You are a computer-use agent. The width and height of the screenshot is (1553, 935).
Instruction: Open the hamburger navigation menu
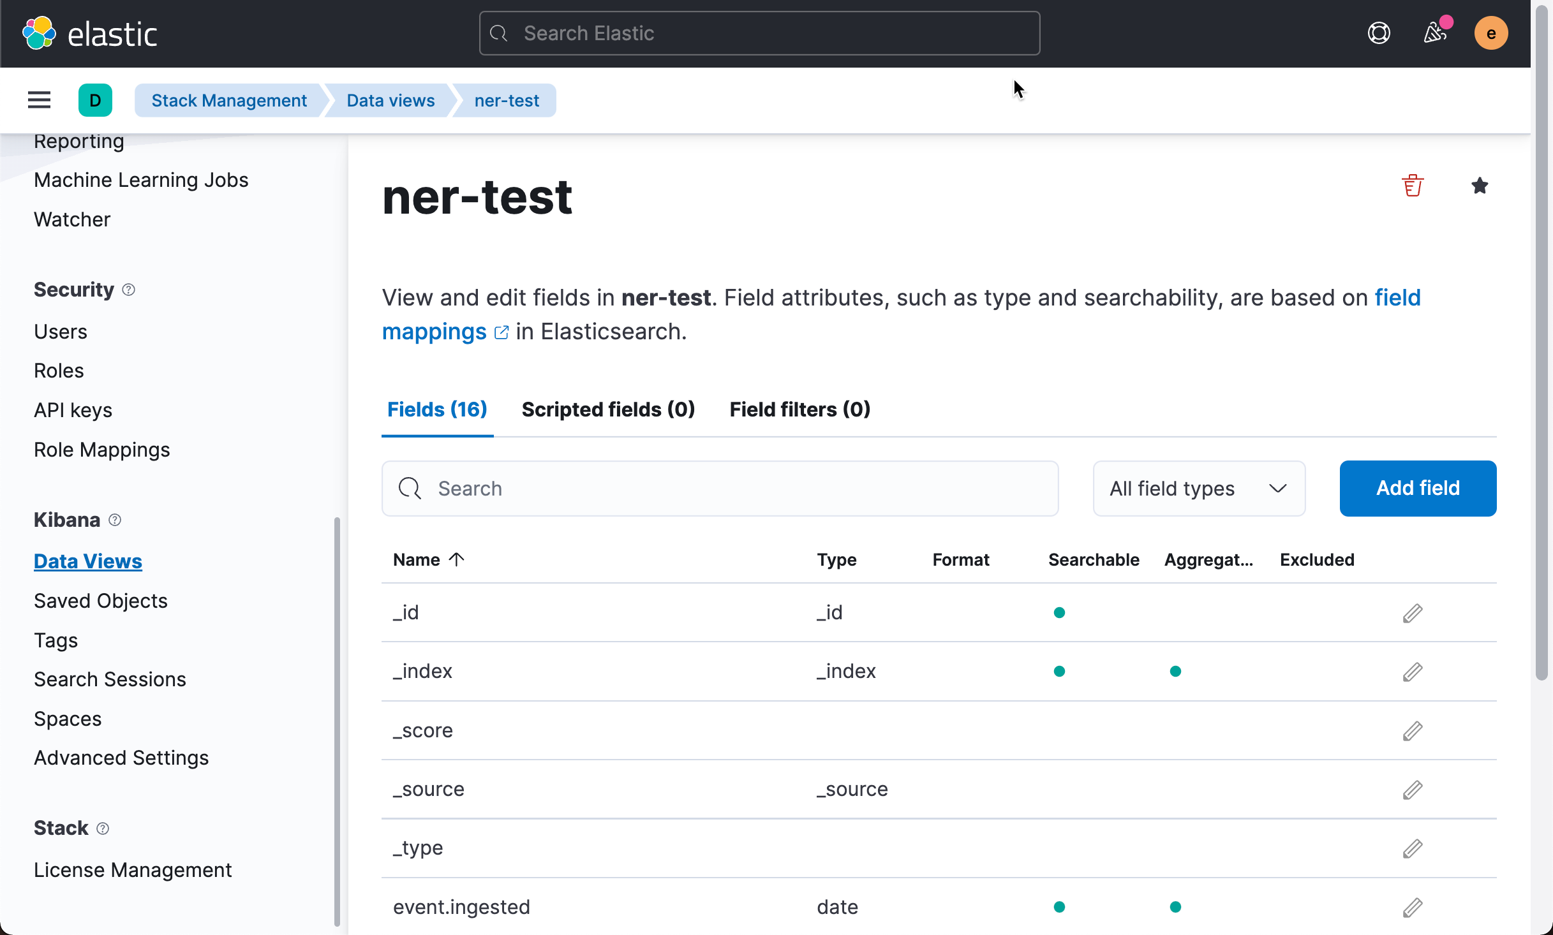39,100
